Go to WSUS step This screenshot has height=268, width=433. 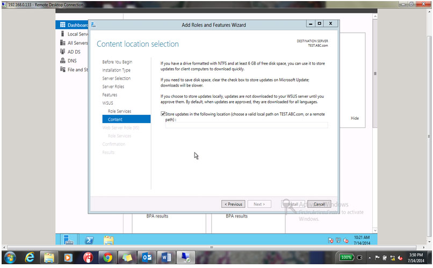tap(107, 103)
